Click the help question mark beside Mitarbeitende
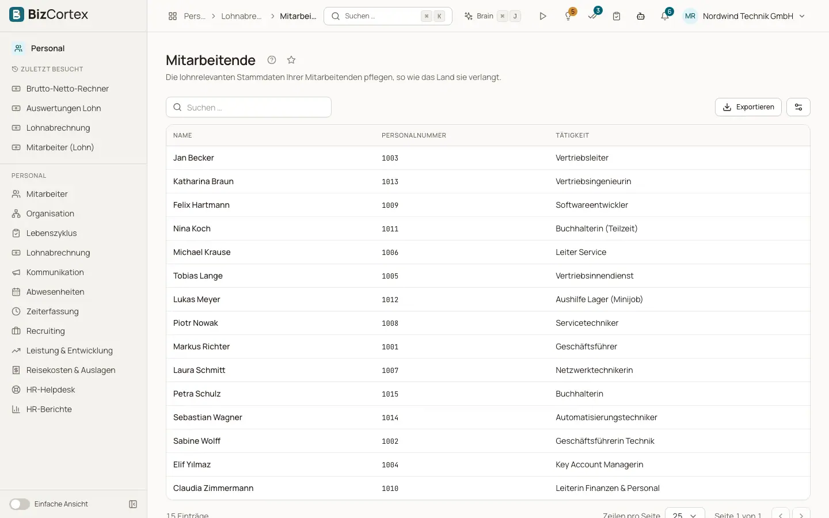The height and width of the screenshot is (518, 829). 272,60
